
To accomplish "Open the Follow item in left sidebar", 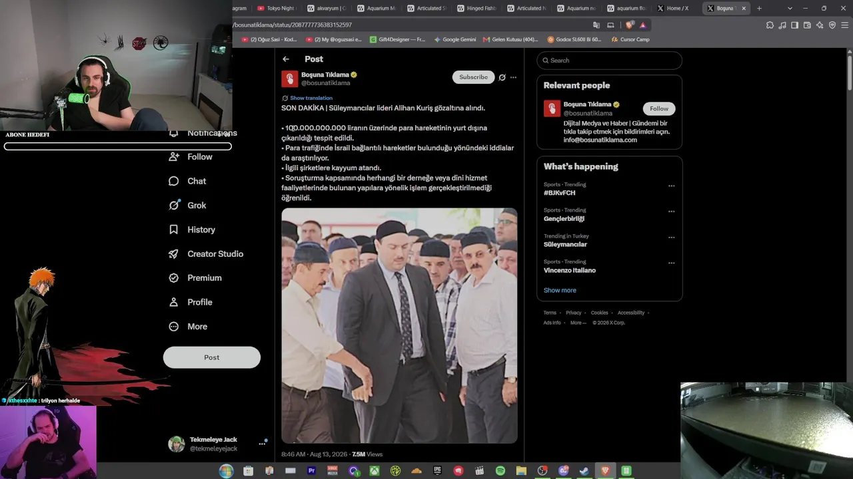I will 191,157.
